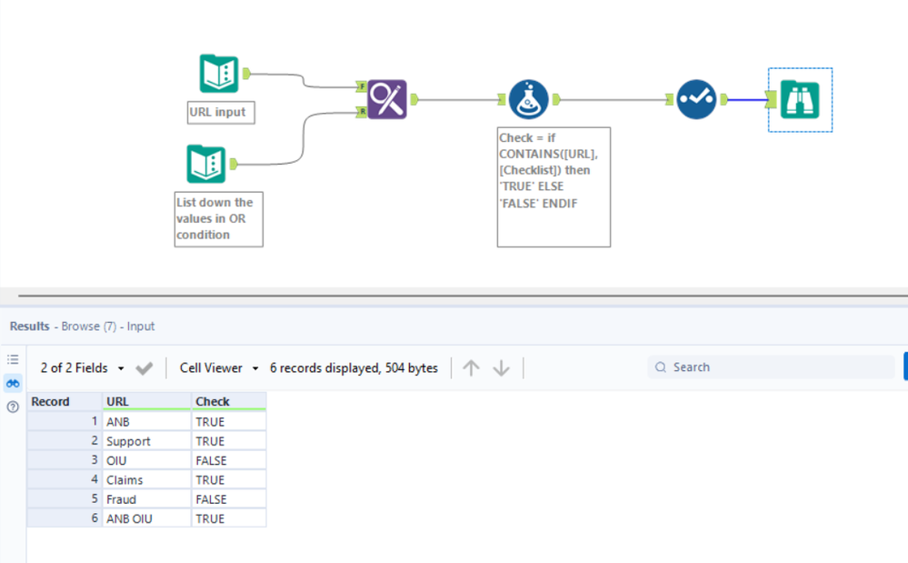
Task: Select the Formula tool on canvas
Action: click(528, 99)
